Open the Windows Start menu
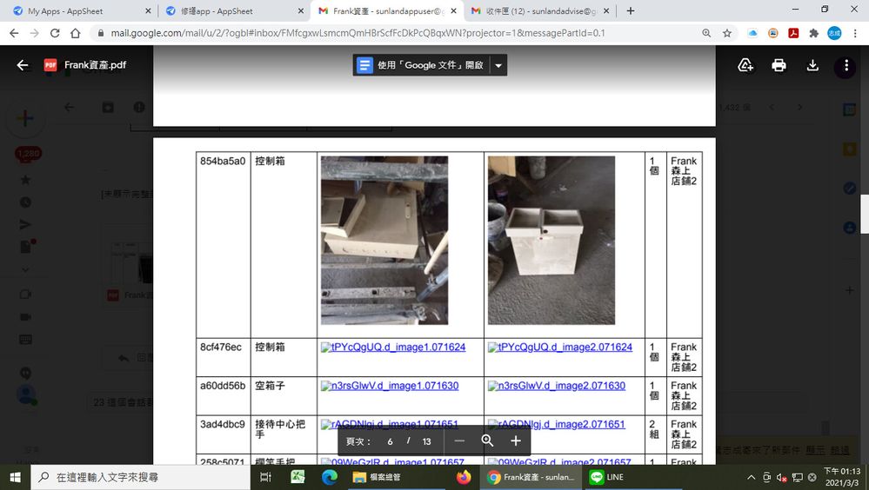This screenshot has width=869, height=490. pyautogui.click(x=15, y=477)
